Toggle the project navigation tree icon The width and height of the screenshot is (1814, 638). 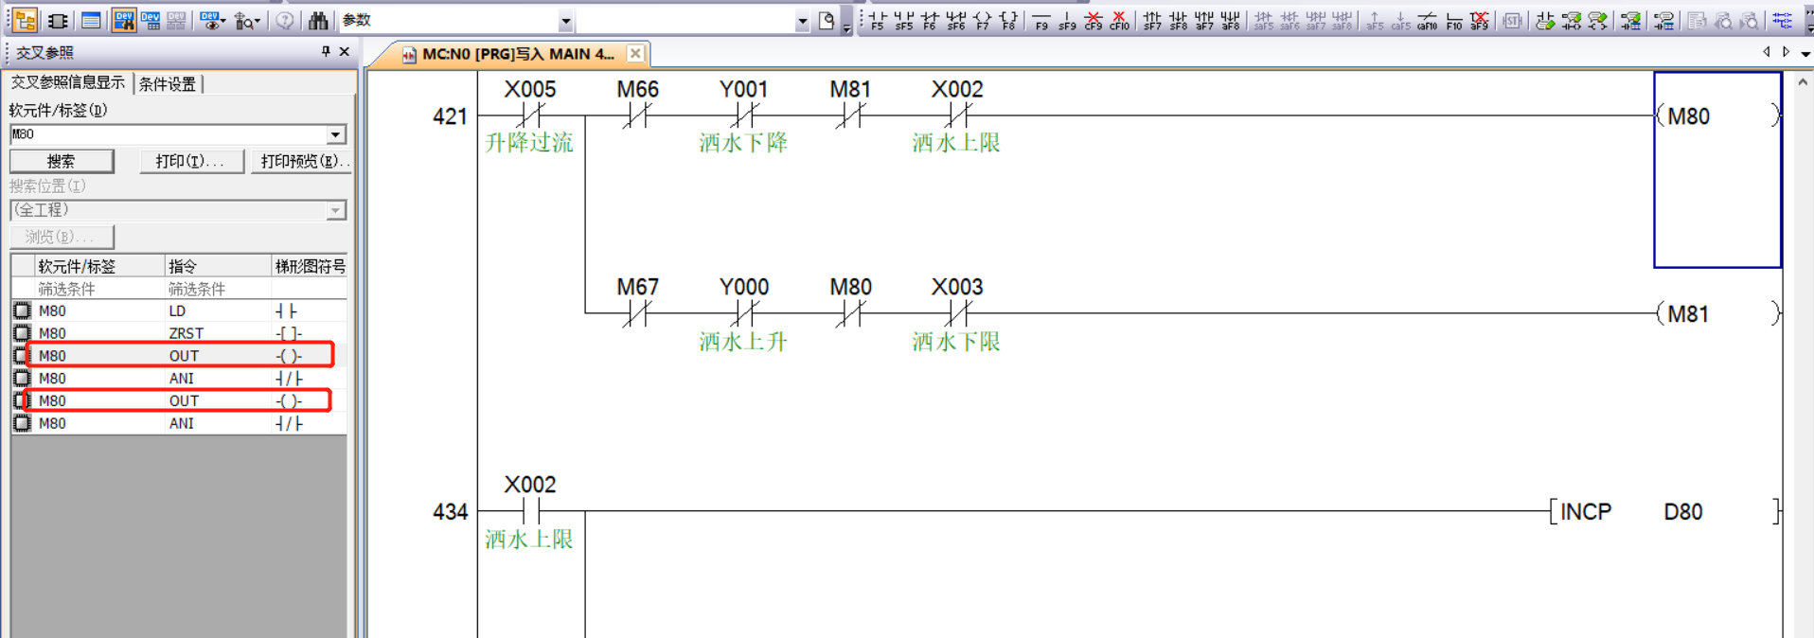(26, 20)
